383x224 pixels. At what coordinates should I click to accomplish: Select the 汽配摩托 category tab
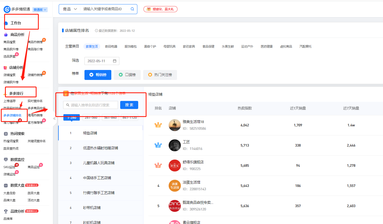pos(305,46)
